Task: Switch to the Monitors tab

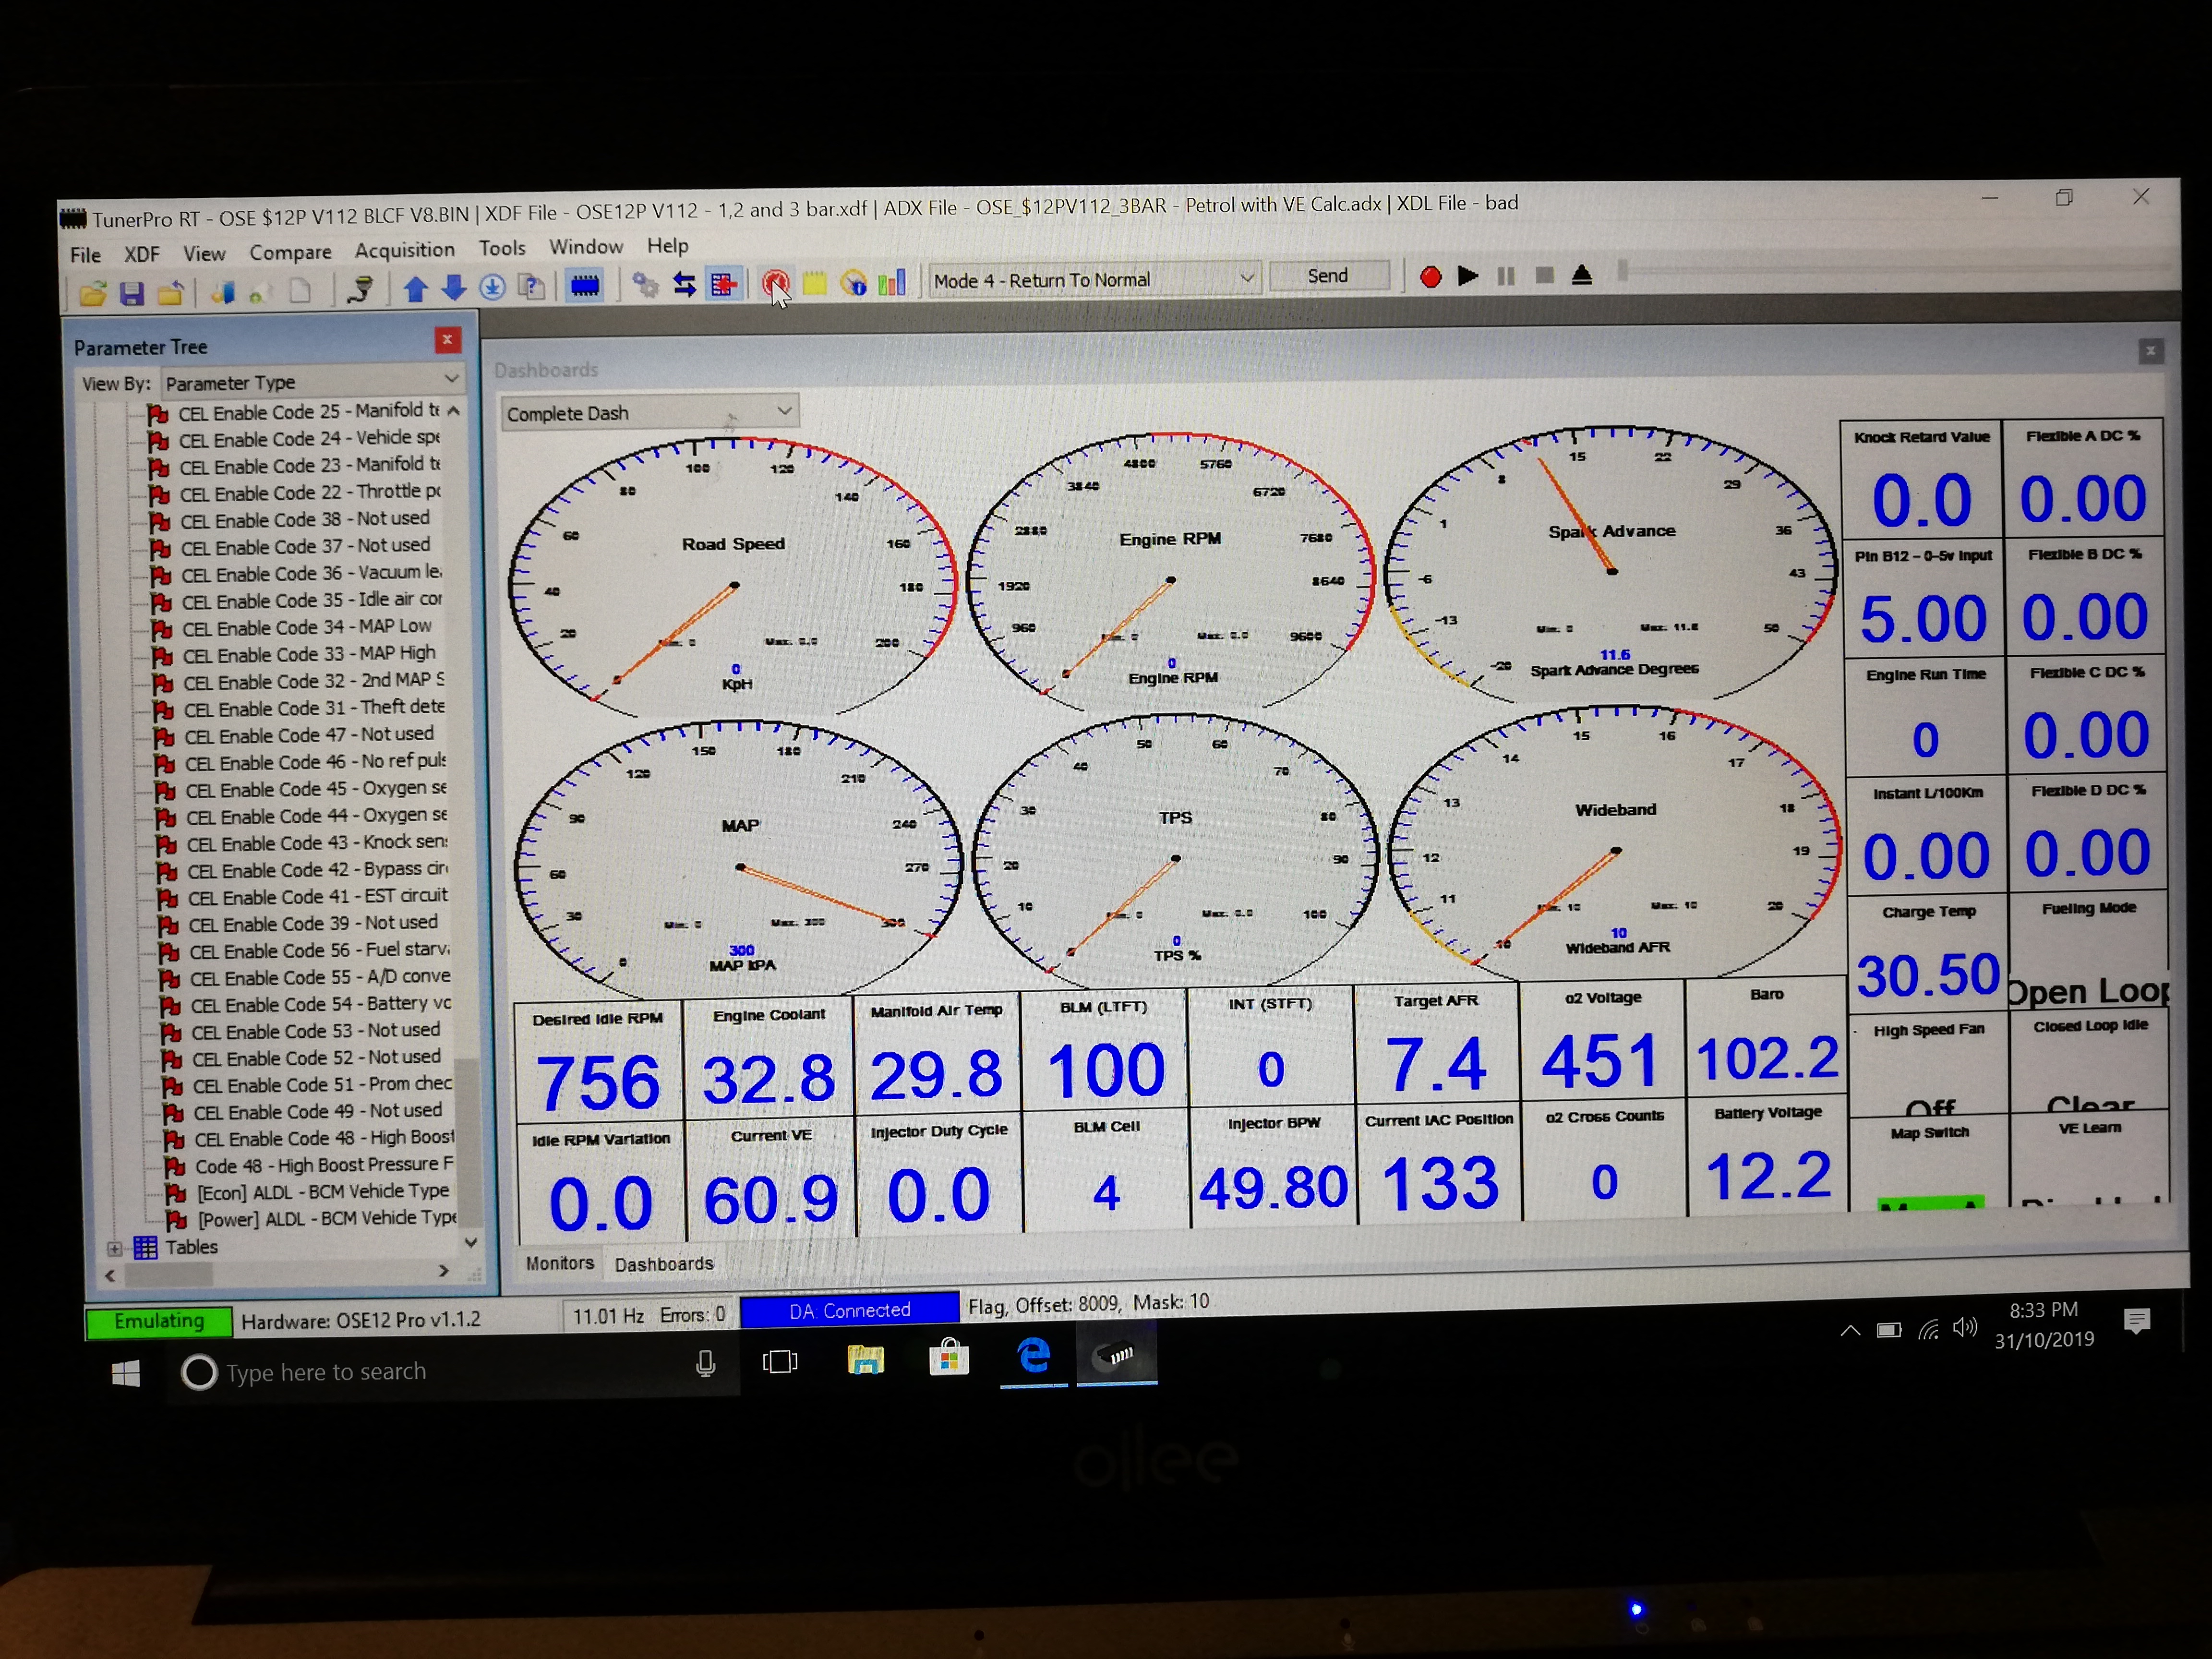Action: [x=560, y=1263]
